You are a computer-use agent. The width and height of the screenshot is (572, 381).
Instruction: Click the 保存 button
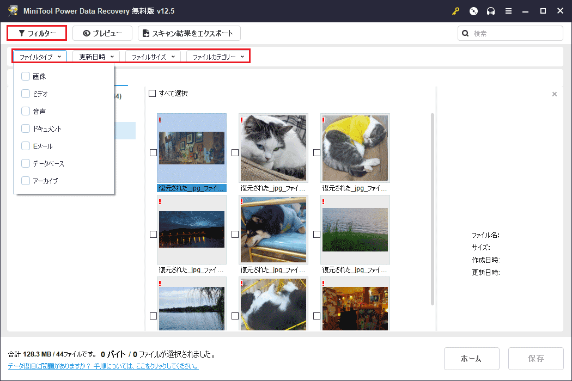(x=536, y=358)
